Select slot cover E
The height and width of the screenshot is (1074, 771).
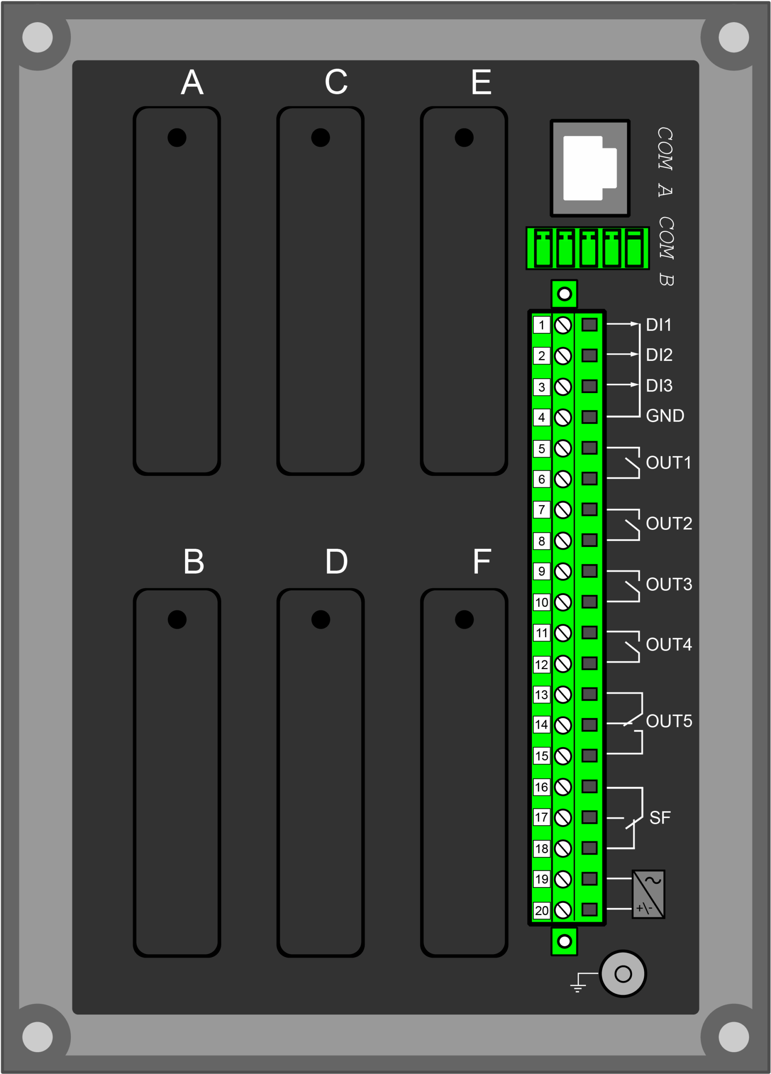coord(464,291)
